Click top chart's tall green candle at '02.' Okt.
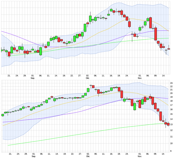Viewport: 174px width, 158px height. point(85,28)
